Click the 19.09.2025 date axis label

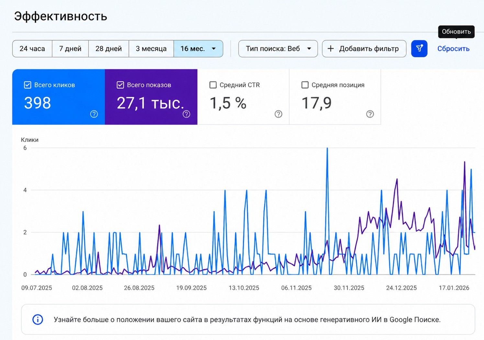pyautogui.click(x=191, y=288)
